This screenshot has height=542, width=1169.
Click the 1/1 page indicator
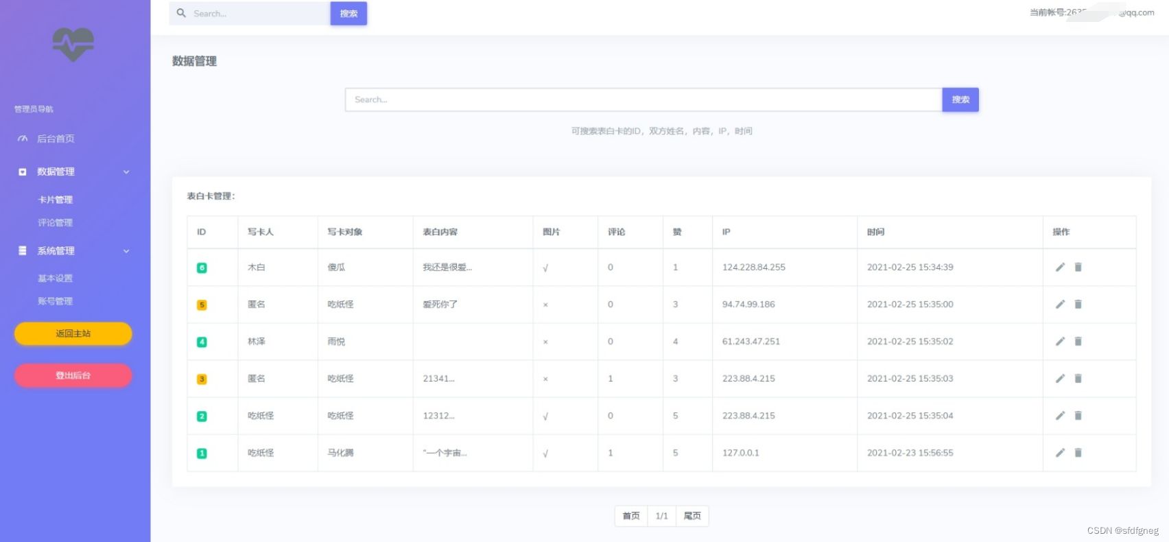(661, 516)
